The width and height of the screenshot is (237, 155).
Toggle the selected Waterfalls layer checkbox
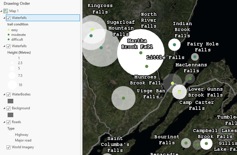point(8,18)
